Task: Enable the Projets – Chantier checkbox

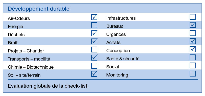Action: pos(94,50)
